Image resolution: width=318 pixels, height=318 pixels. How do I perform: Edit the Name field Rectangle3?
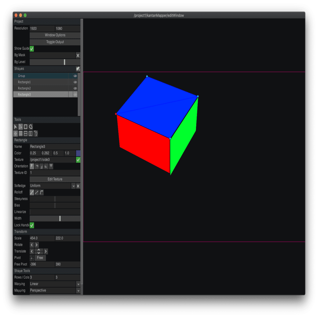click(x=55, y=147)
